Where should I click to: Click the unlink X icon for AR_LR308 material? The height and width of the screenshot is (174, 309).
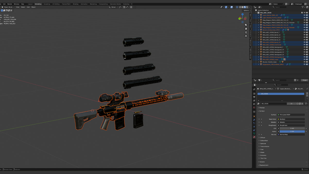302,104
